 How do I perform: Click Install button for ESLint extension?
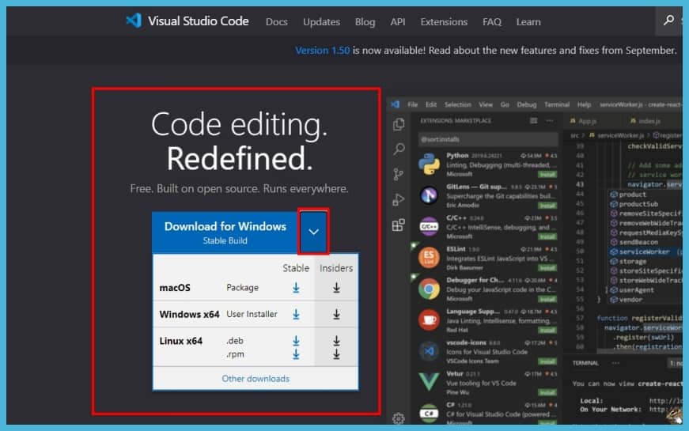pyautogui.click(x=547, y=268)
